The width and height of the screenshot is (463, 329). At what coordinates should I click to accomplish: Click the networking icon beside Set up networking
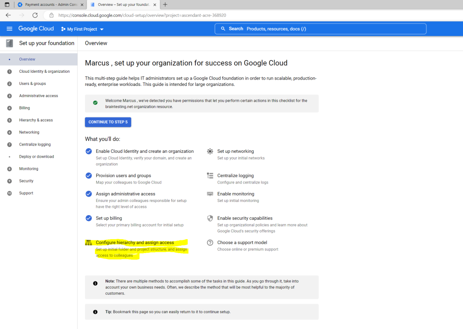point(210,151)
